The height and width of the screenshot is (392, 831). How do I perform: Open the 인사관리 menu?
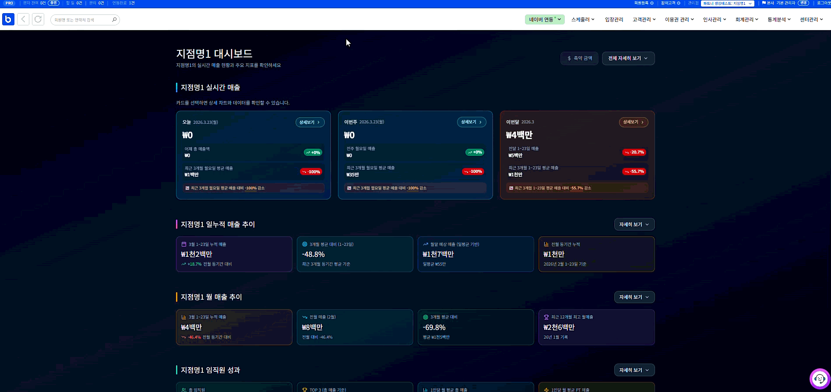[x=715, y=19]
